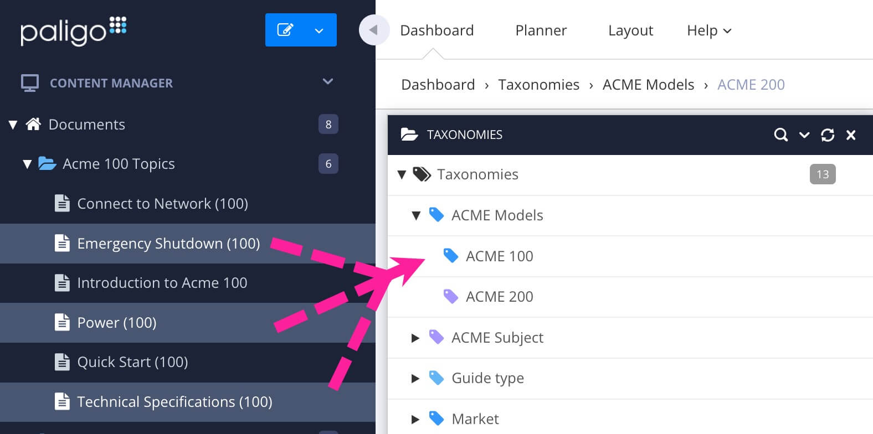Collapse the Documents tree node triangle

point(13,125)
